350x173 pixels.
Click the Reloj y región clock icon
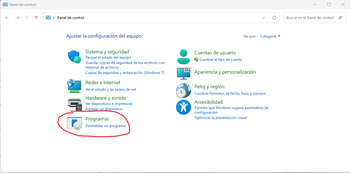click(x=184, y=90)
